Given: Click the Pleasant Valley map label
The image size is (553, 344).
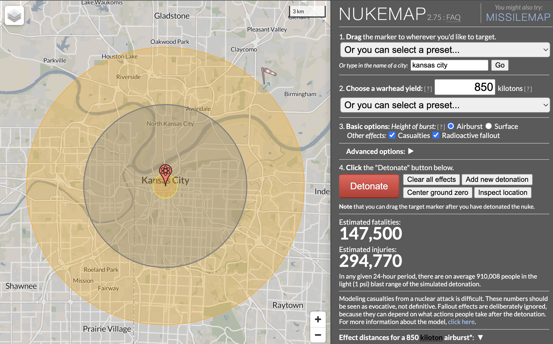Looking at the screenshot, I should 267,30.
